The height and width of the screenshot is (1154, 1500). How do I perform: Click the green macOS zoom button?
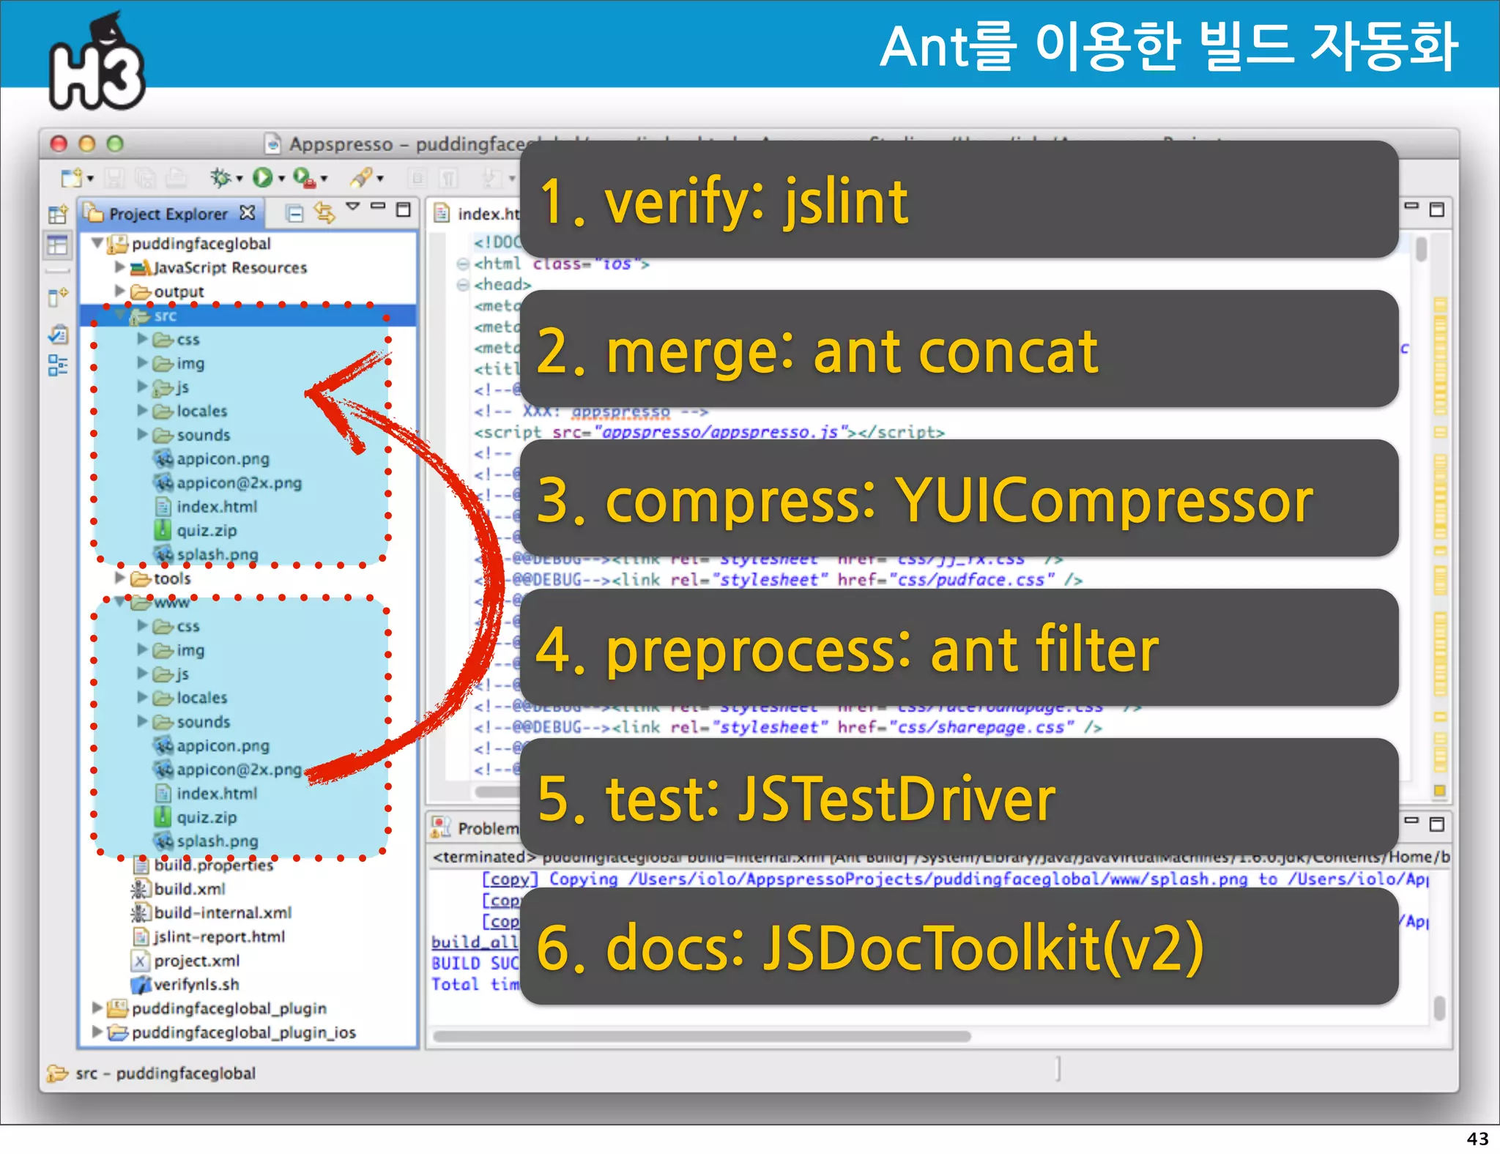pos(115,144)
